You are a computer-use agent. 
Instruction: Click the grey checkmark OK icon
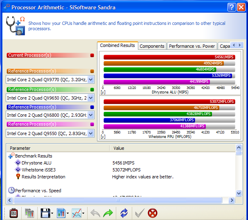pyautogui.click(x=140, y=213)
